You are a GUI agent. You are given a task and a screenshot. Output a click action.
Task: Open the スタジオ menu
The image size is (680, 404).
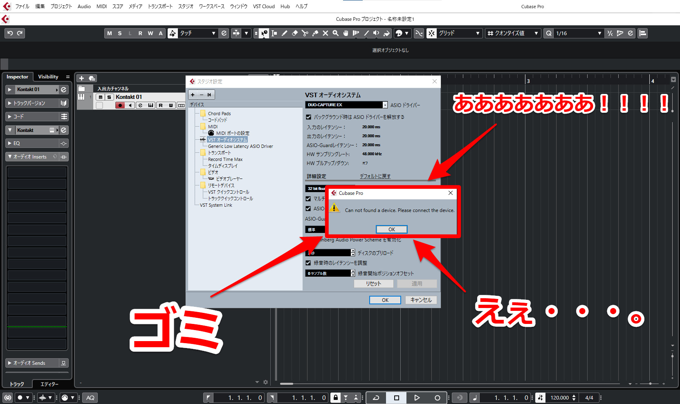(x=186, y=6)
